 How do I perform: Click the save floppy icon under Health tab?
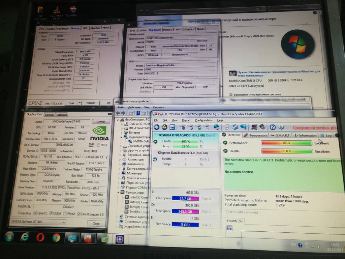click(x=229, y=228)
